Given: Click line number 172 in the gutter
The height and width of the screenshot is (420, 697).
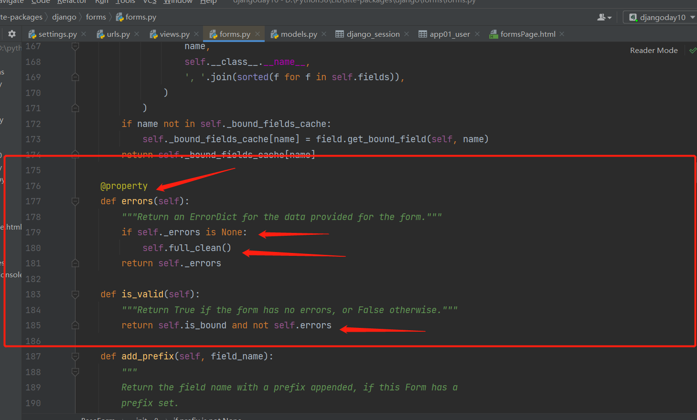Looking at the screenshot, I should [x=33, y=124].
